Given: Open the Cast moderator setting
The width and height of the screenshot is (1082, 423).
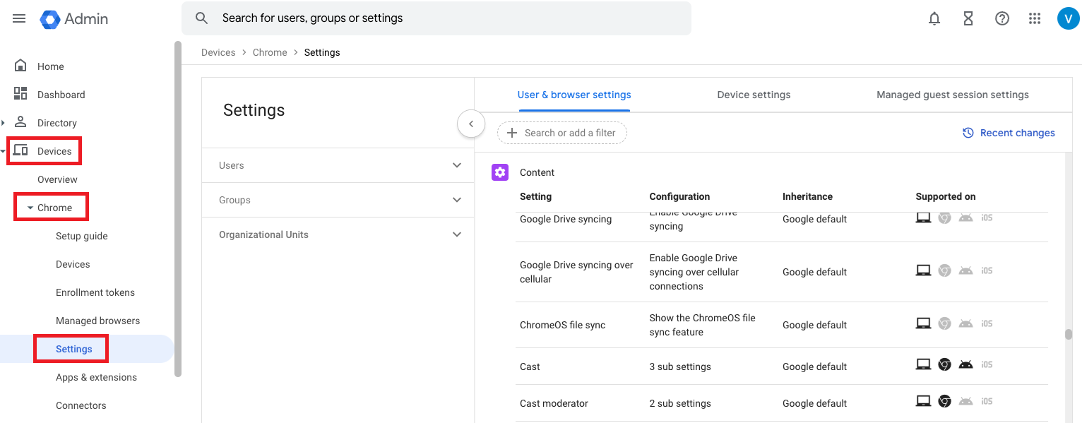Looking at the screenshot, I should coord(782,403).
